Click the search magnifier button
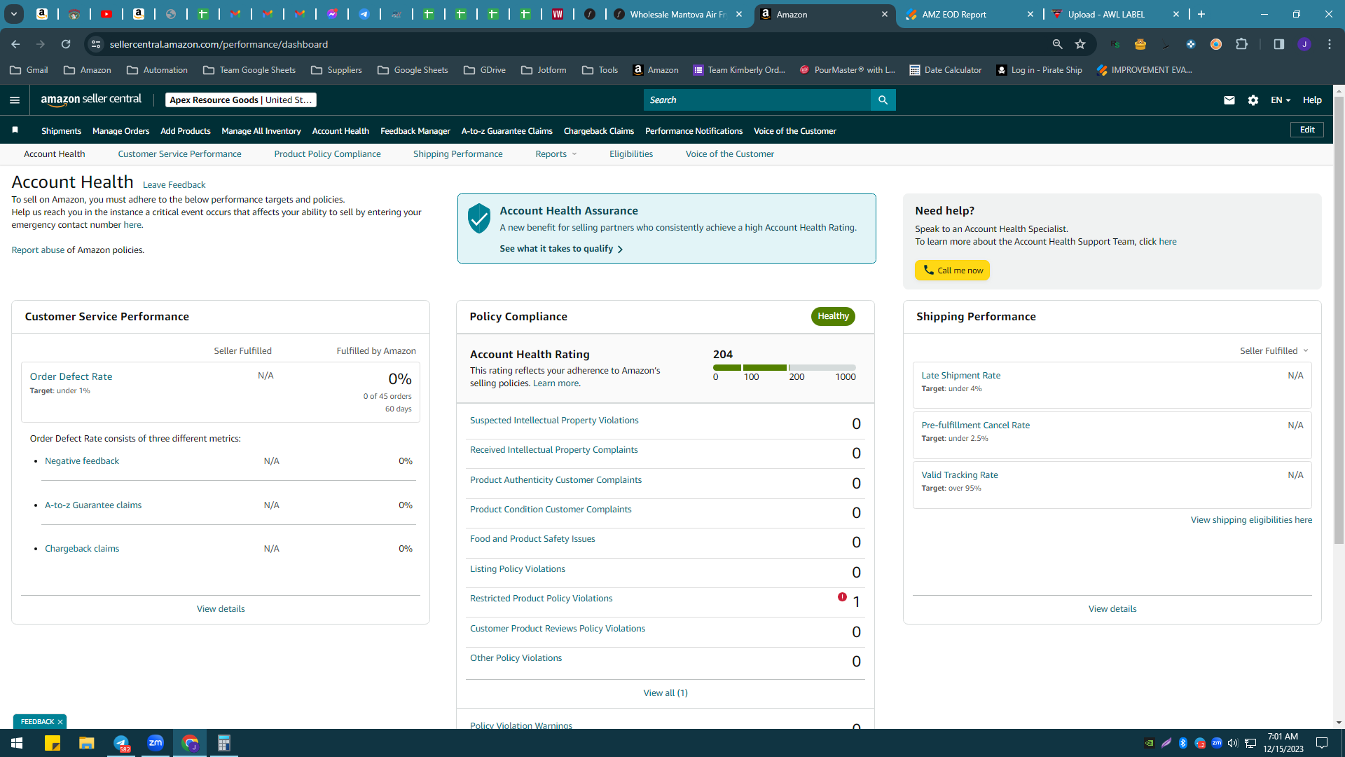Viewport: 1345px width, 757px height. (883, 100)
